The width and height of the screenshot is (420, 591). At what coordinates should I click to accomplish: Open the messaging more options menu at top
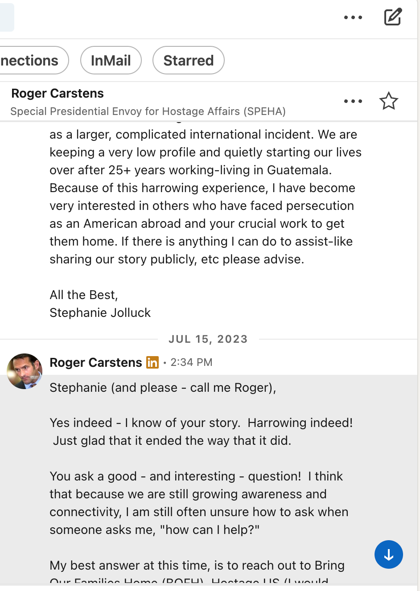point(353,17)
